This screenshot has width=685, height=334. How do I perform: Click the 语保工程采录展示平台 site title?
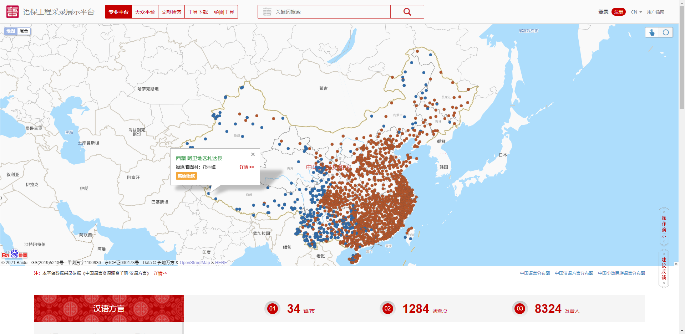coord(59,12)
